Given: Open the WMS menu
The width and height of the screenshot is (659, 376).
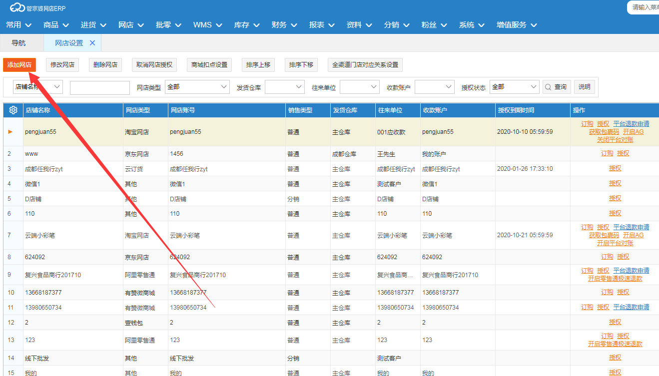Looking at the screenshot, I should 207,25.
